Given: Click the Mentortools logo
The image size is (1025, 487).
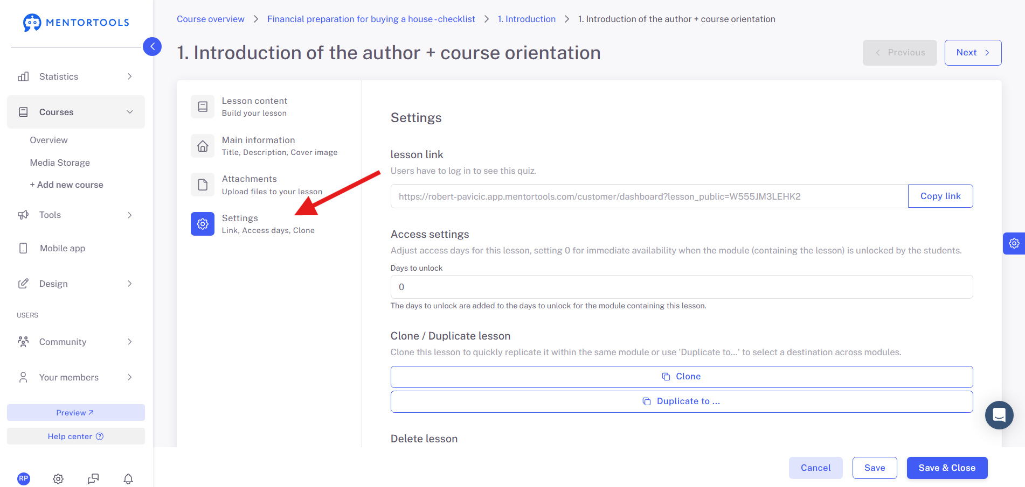Looking at the screenshot, I should tap(76, 23).
